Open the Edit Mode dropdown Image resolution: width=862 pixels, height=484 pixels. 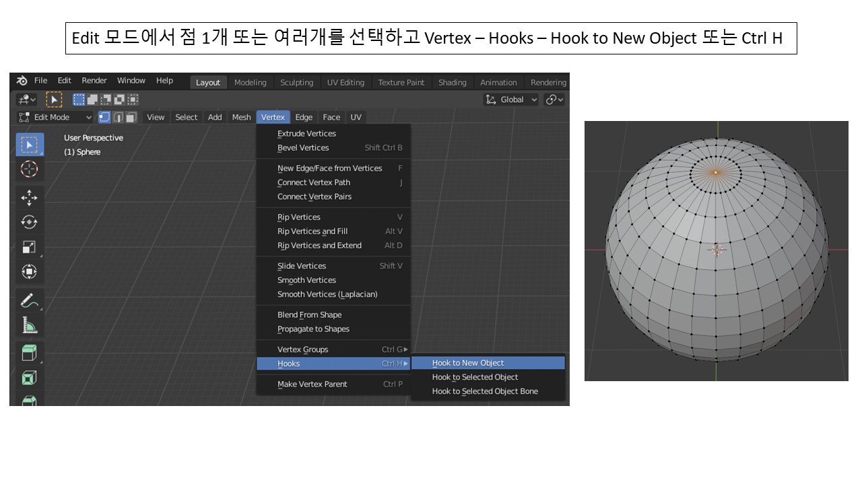pos(55,117)
